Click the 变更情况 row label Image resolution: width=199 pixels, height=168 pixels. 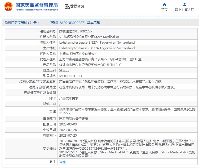[x=49, y=149]
